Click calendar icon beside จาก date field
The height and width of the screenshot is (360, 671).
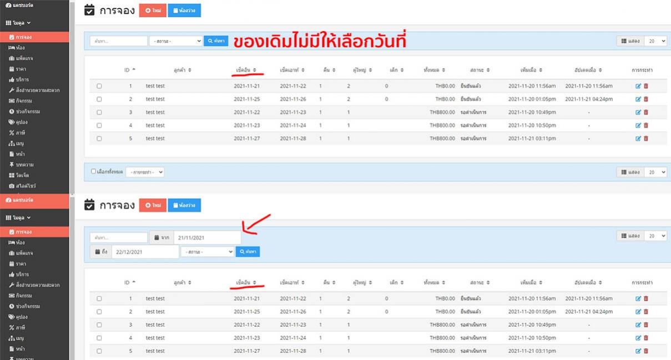pyautogui.click(x=157, y=238)
